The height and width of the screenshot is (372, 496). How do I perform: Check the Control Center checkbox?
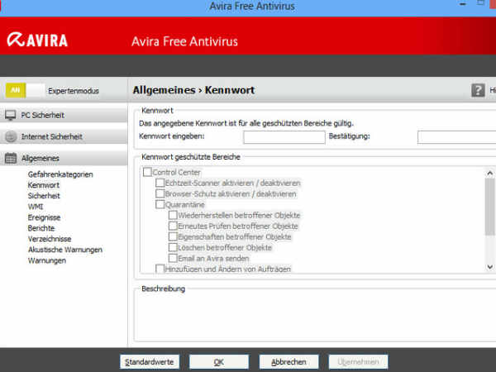tap(147, 172)
